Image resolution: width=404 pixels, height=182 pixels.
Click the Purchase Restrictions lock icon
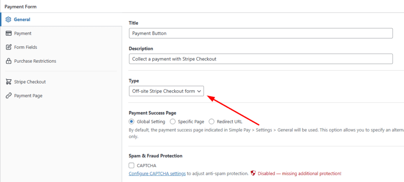(x=8, y=61)
